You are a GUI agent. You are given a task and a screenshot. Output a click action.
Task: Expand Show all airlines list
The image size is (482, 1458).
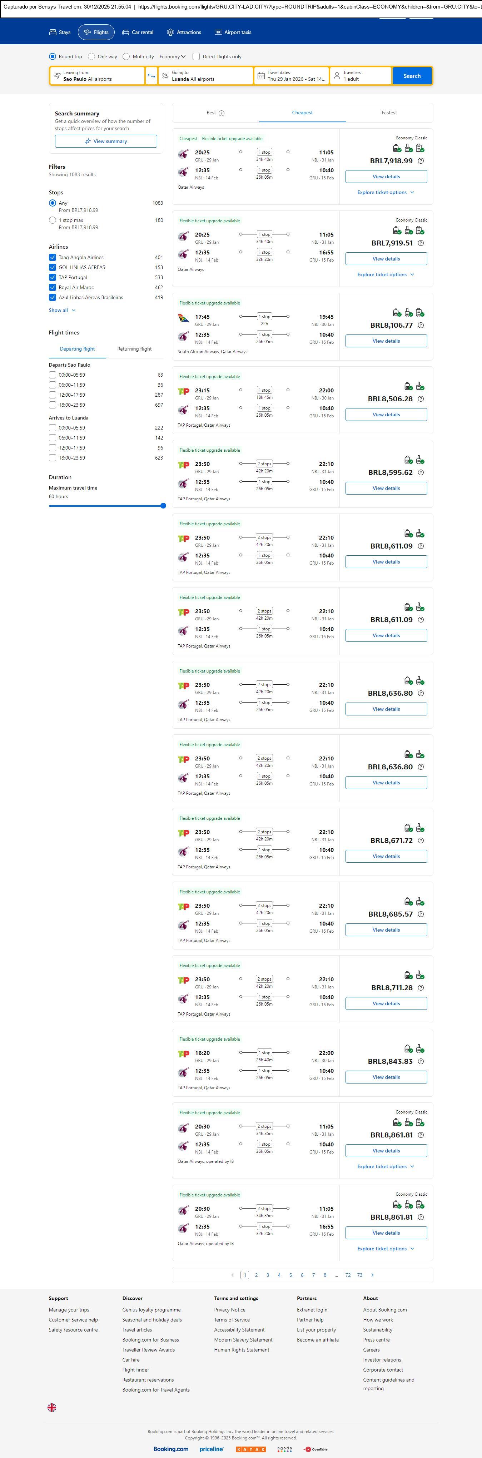[x=62, y=310]
